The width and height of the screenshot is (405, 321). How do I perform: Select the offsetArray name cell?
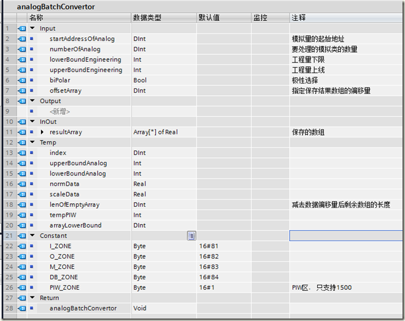click(66, 91)
